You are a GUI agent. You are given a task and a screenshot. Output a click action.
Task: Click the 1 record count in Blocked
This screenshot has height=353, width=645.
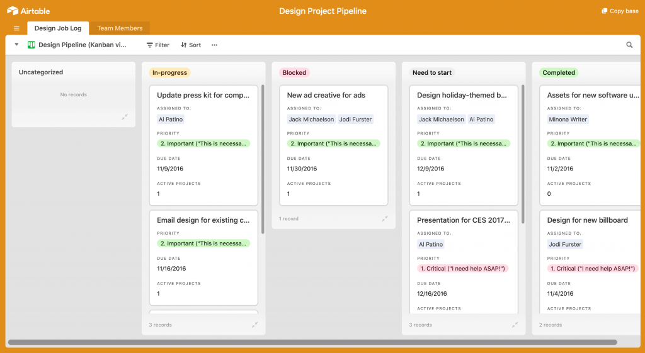[288, 218]
